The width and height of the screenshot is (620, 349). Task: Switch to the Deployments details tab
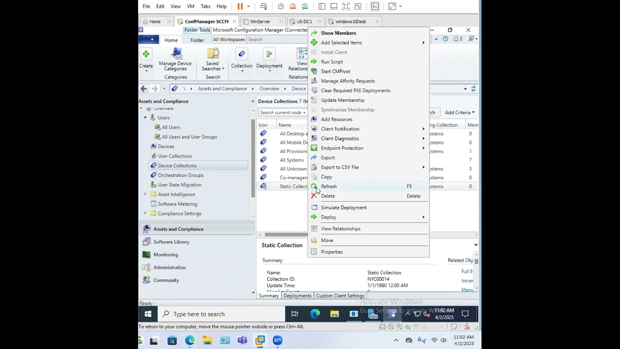297,296
